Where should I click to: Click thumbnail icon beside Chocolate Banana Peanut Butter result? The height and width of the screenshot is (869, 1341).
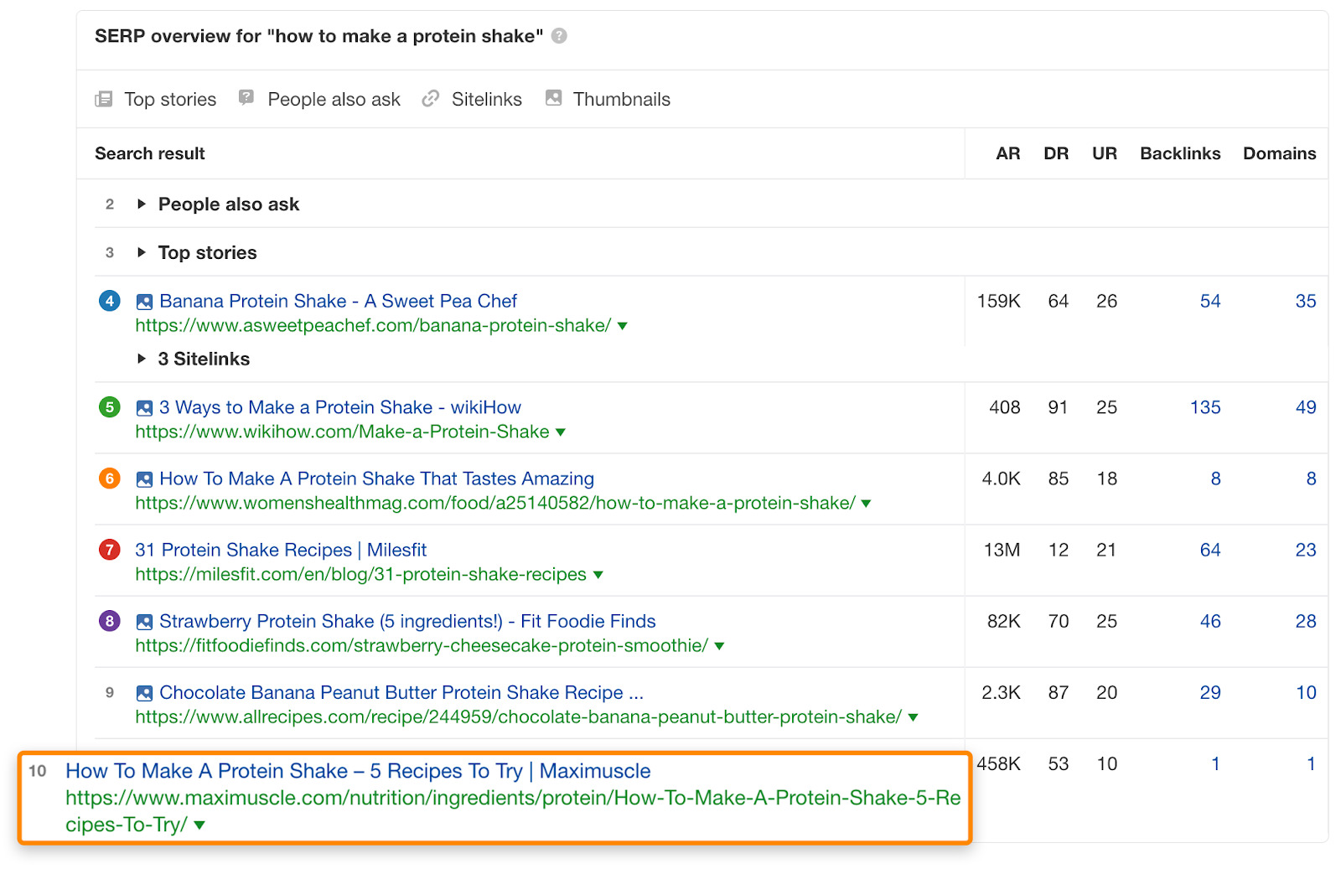coord(144,693)
